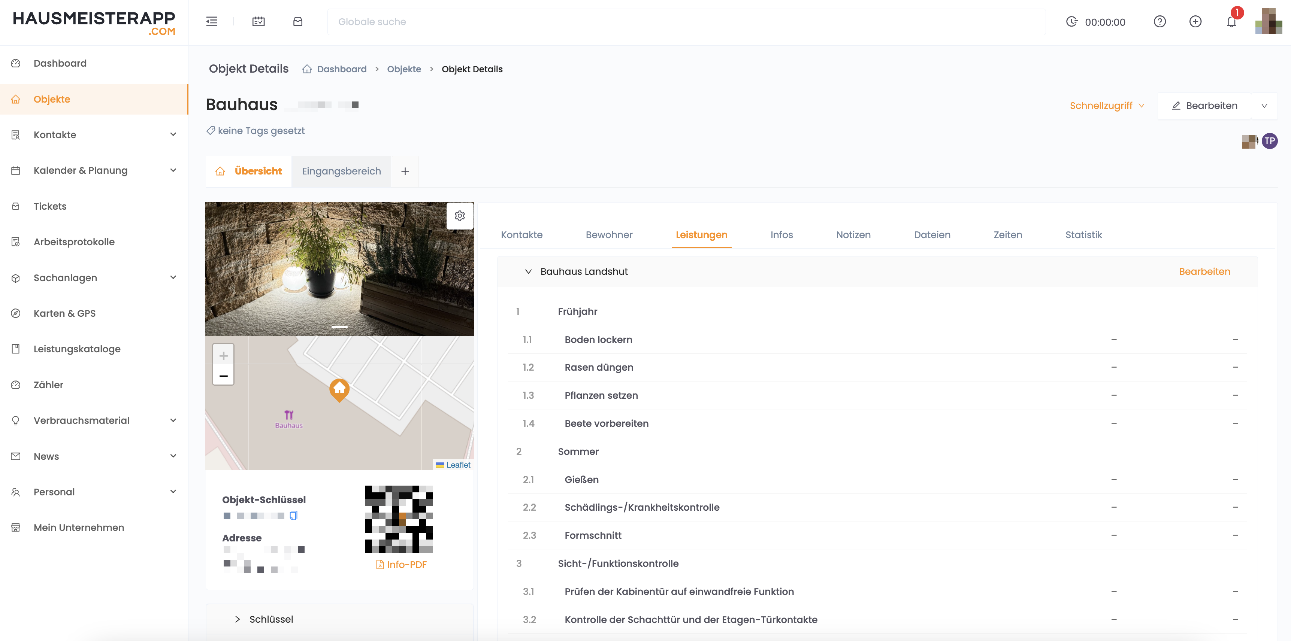Click the plus circle quick-add icon

(x=1195, y=22)
